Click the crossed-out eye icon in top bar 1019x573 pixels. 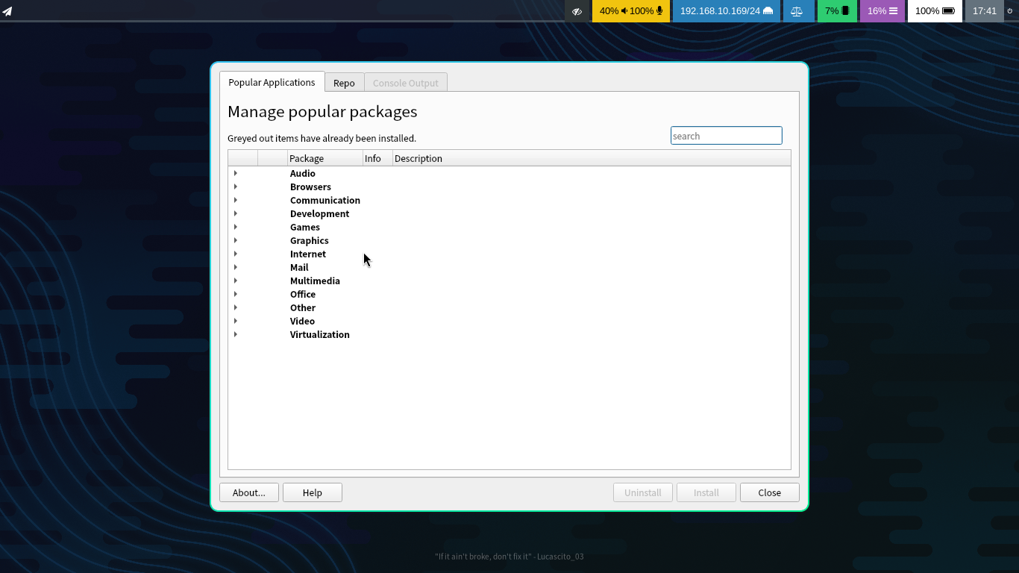577,11
